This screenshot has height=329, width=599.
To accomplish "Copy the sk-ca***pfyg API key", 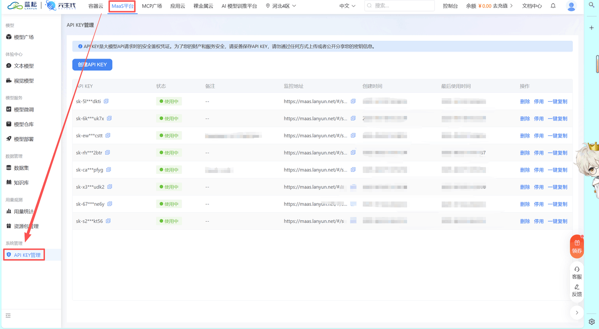I will (109, 170).
